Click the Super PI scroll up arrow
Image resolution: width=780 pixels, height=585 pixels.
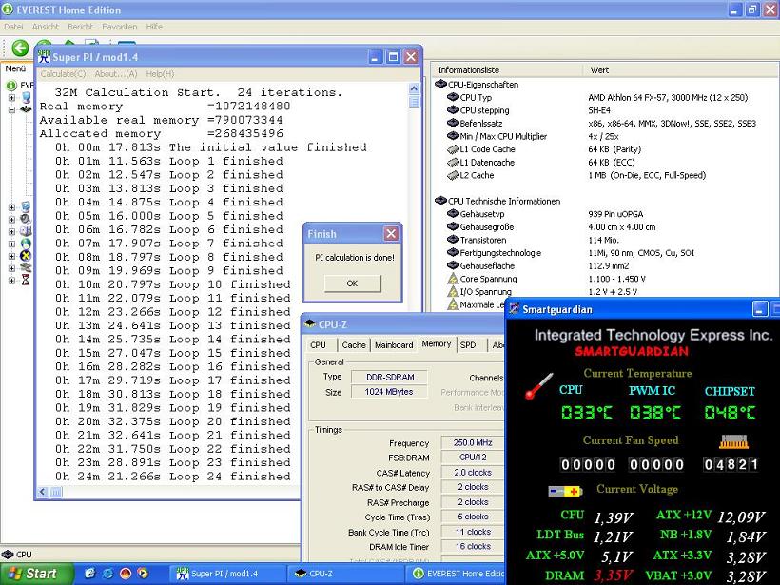pyautogui.click(x=414, y=88)
